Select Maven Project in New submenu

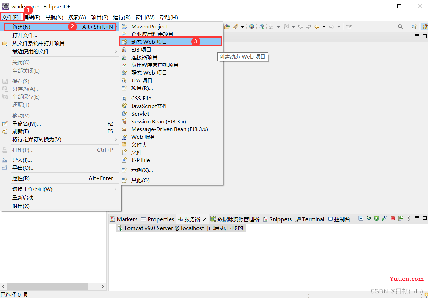click(171, 26)
